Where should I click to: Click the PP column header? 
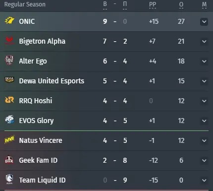click(x=153, y=4)
